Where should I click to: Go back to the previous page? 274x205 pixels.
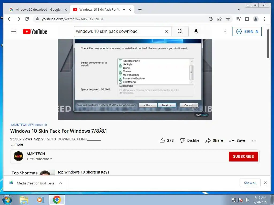coord(10,19)
